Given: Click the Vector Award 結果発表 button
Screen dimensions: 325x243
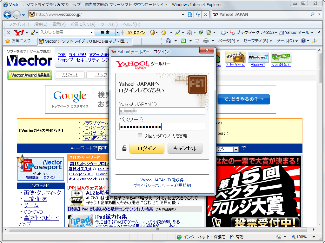Looking at the screenshot, I should (x=30, y=75).
